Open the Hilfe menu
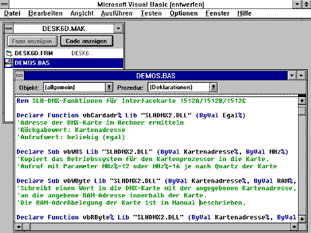 [244, 14]
